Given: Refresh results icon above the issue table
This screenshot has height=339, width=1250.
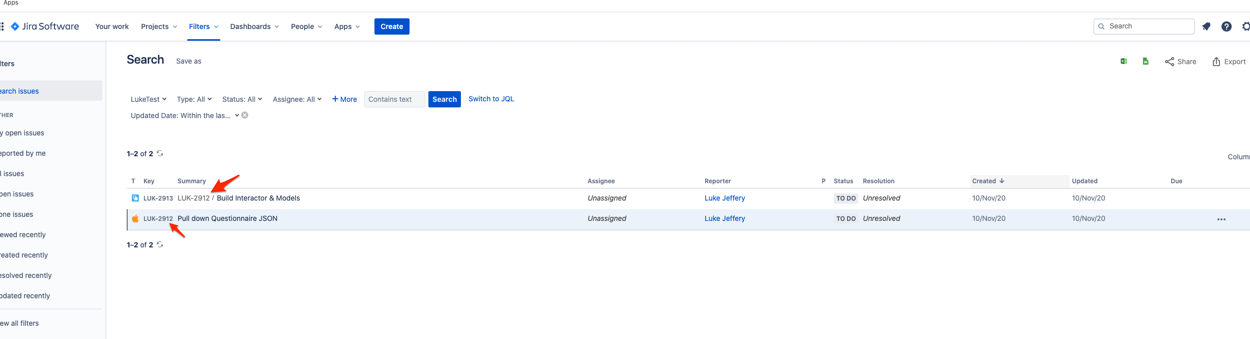Looking at the screenshot, I should [x=160, y=153].
